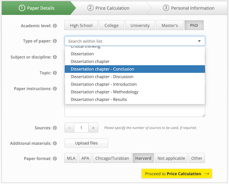Select Dissertation chapter - Methodology from list
Viewport: 229px width, 184px height.
104,92
